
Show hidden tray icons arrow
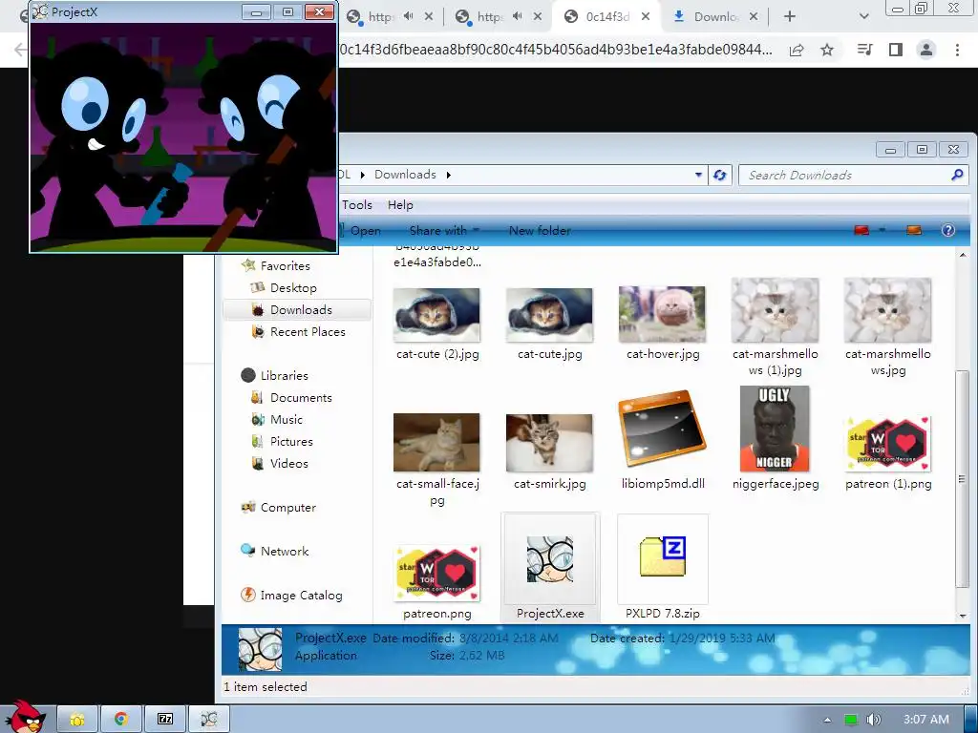click(x=827, y=720)
